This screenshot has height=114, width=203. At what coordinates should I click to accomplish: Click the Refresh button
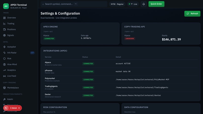coord(192,14)
